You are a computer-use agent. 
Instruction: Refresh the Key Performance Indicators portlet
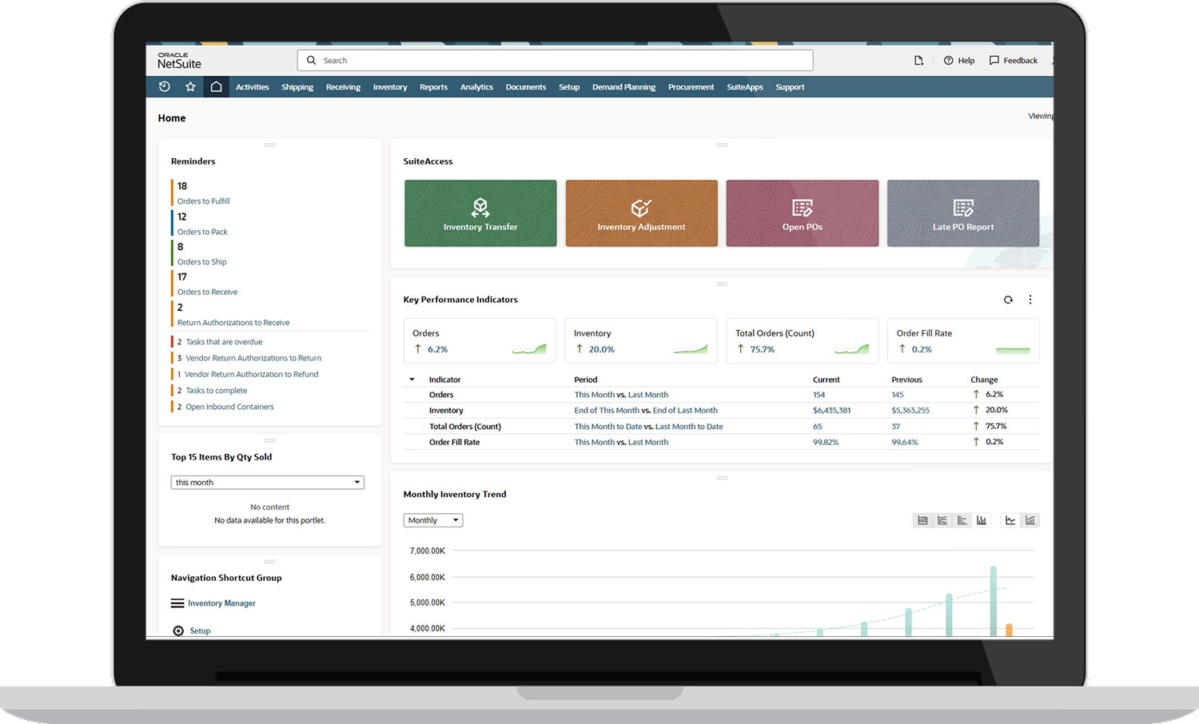[x=1008, y=300]
